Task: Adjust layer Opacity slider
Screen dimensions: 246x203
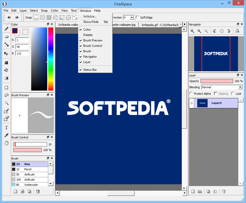Action: [x=217, y=81]
